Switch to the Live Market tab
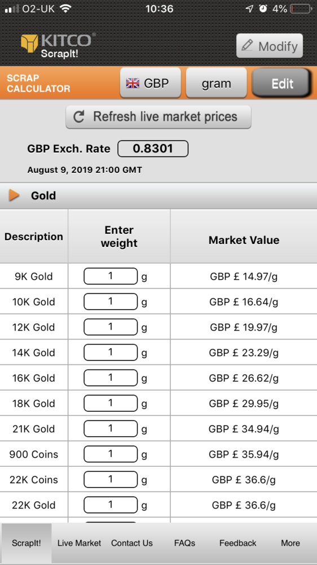The width and height of the screenshot is (317, 565). 79,542
